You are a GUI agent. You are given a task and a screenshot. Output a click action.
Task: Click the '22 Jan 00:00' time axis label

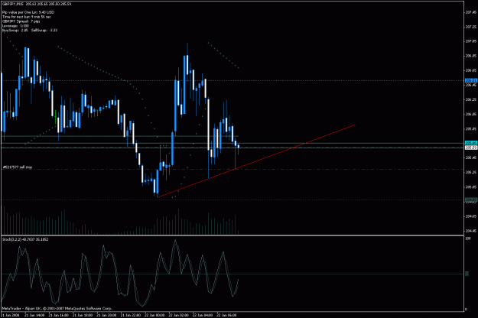tap(154, 315)
